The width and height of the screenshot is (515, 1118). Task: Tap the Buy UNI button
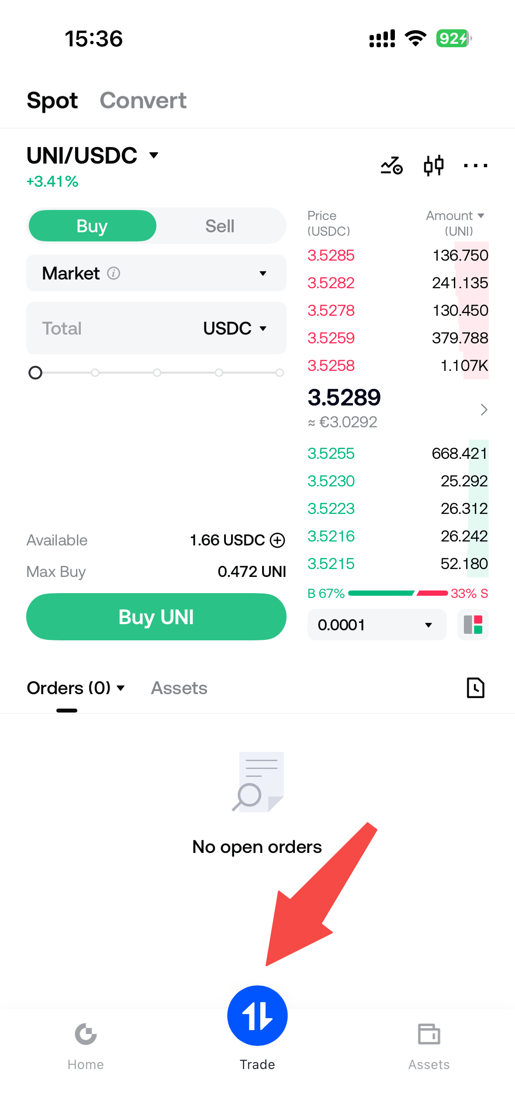[x=156, y=617]
